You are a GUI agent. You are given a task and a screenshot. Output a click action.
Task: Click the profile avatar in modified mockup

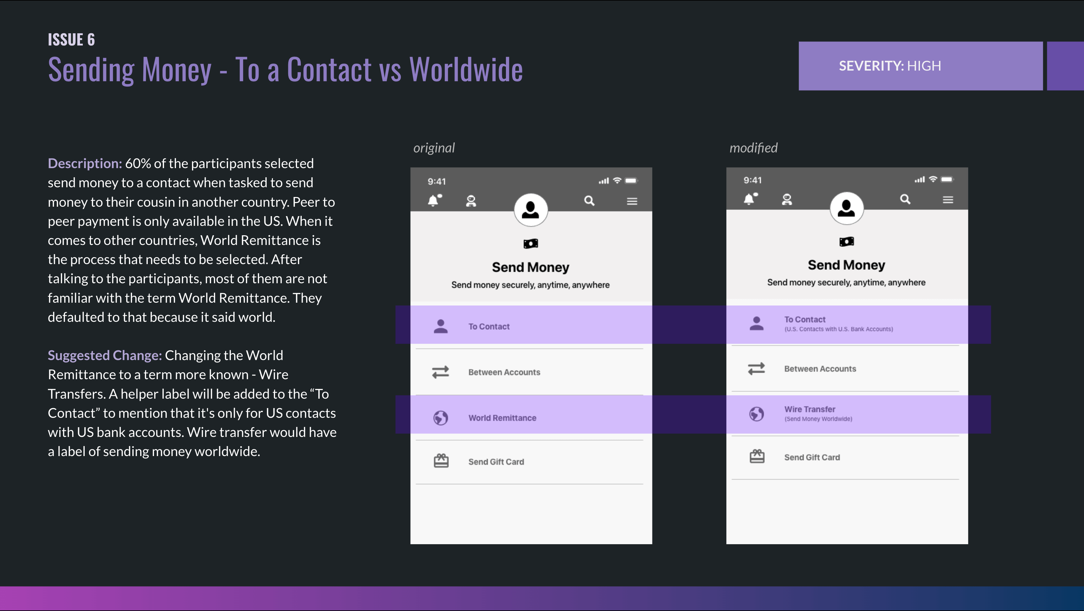[846, 207]
